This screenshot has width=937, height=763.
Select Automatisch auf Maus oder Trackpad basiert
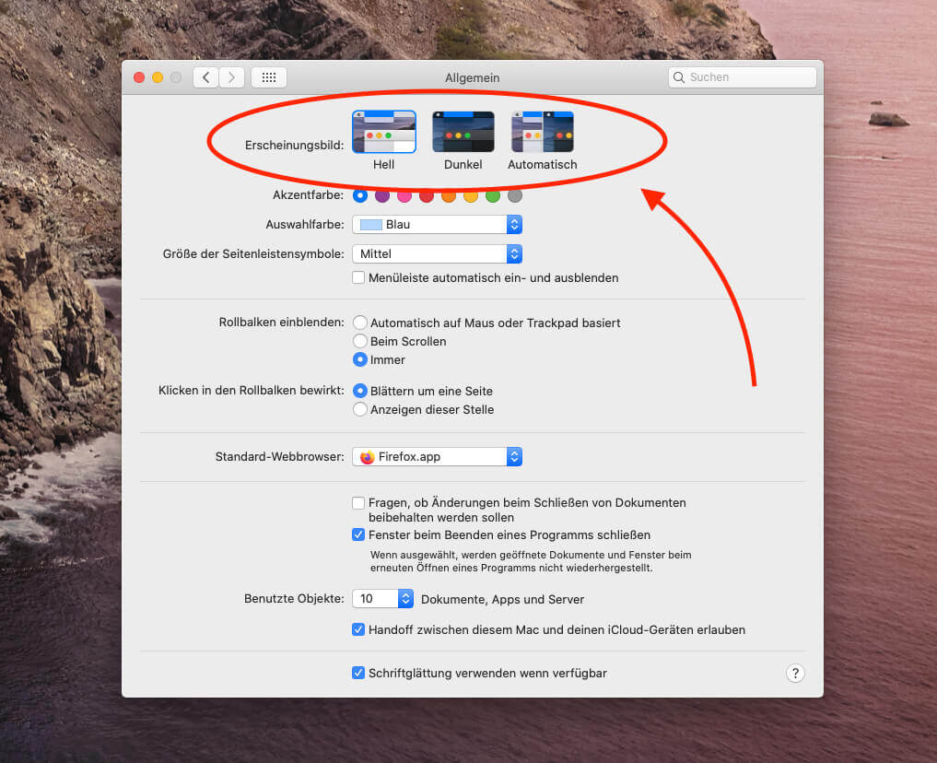[x=359, y=323]
